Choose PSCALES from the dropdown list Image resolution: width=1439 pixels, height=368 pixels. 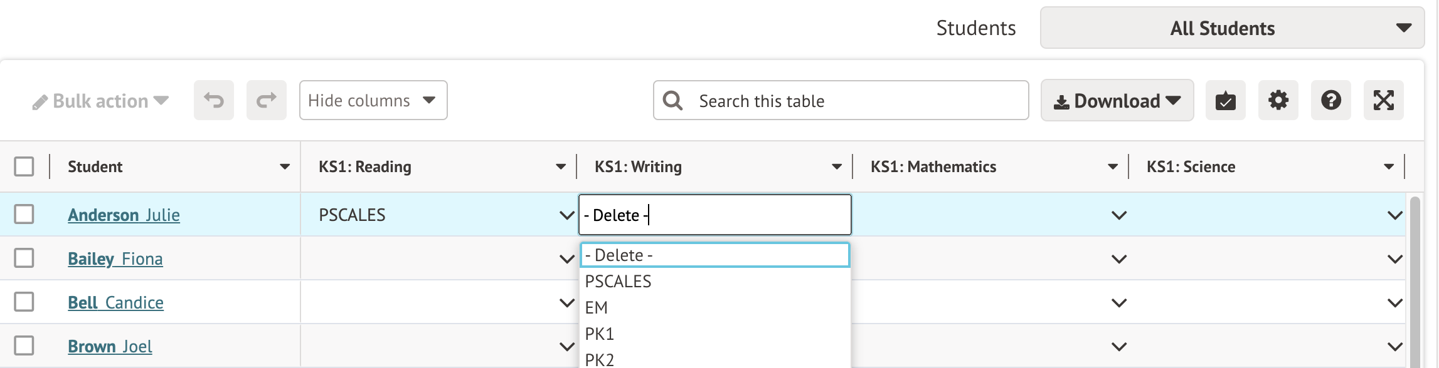619,282
